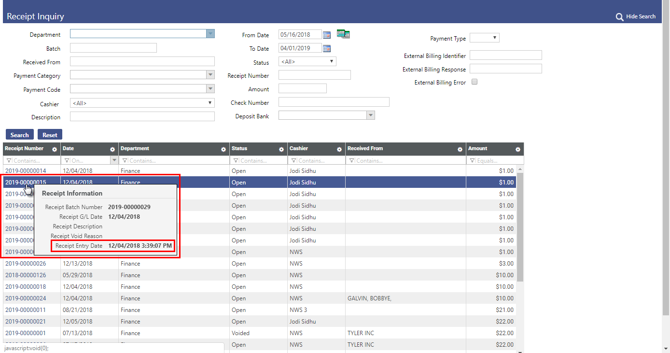Open the Status search dropdown
The image size is (670, 353).
pyautogui.click(x=307, y=62)
